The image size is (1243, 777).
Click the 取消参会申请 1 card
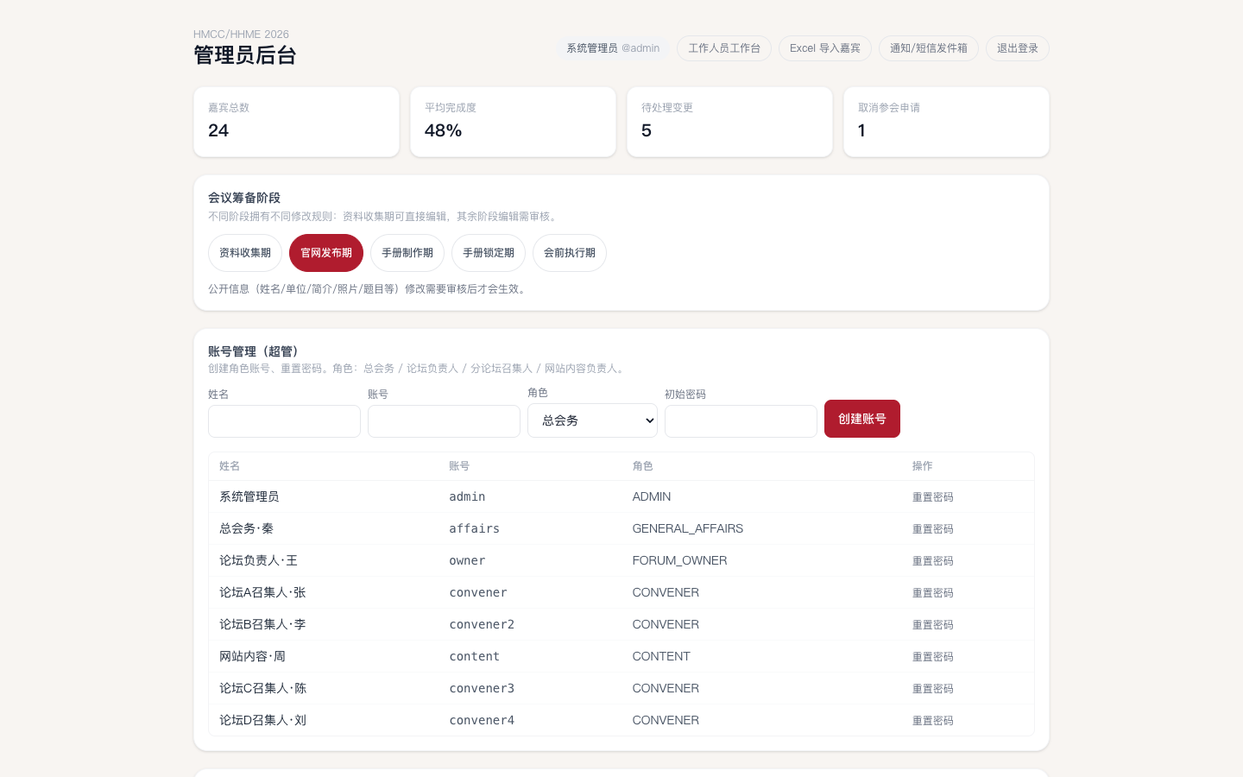click(x=946, y=122)
